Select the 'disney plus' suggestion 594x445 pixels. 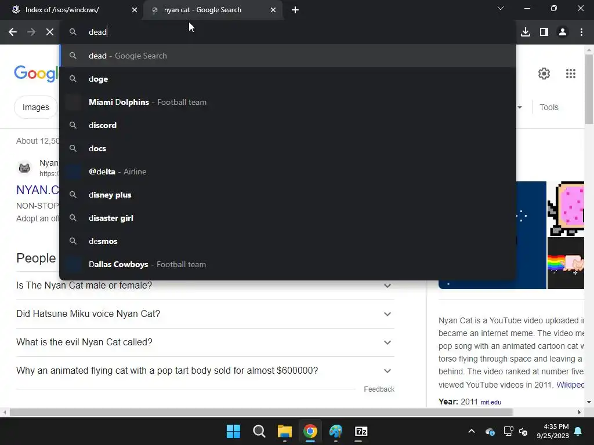point(288,195)
